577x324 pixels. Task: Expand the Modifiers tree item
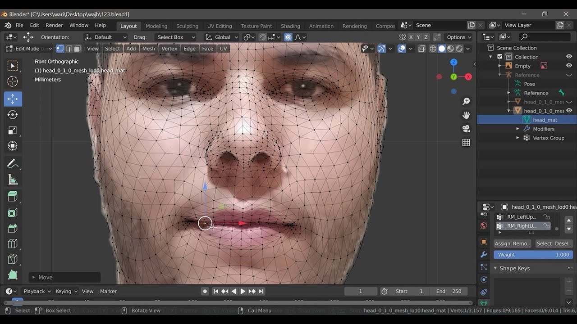[517, 129]
